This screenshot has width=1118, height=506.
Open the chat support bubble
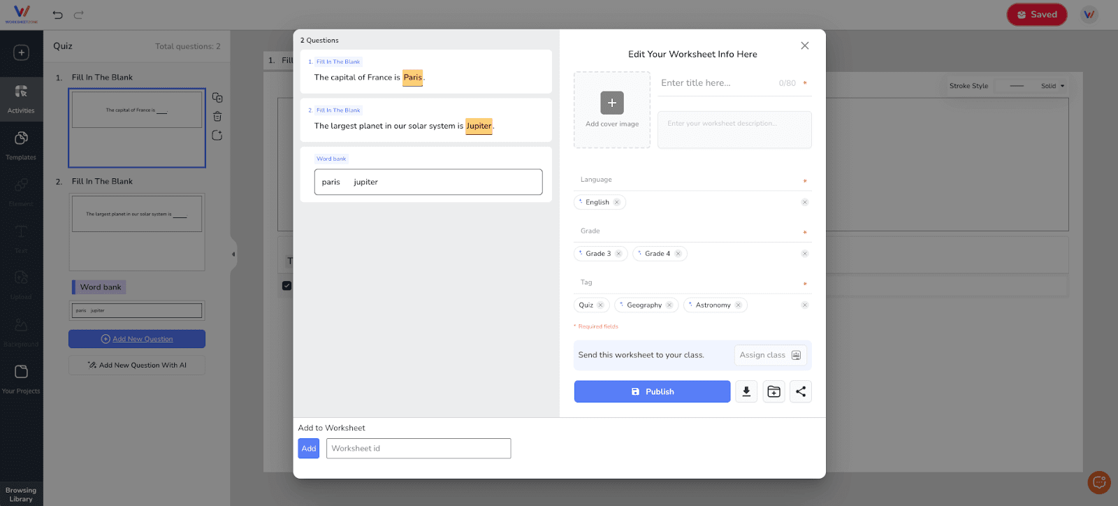pyautogui.click(x=1099, y=482)
